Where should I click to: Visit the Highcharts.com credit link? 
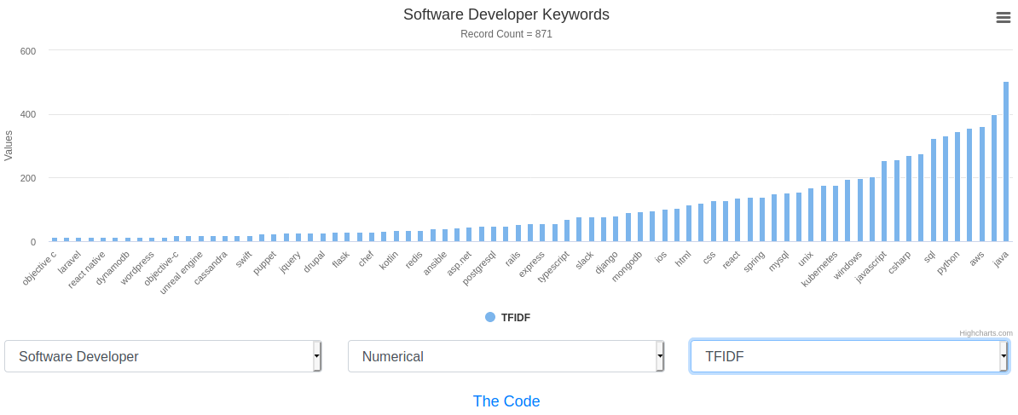(x=986, y=333)
